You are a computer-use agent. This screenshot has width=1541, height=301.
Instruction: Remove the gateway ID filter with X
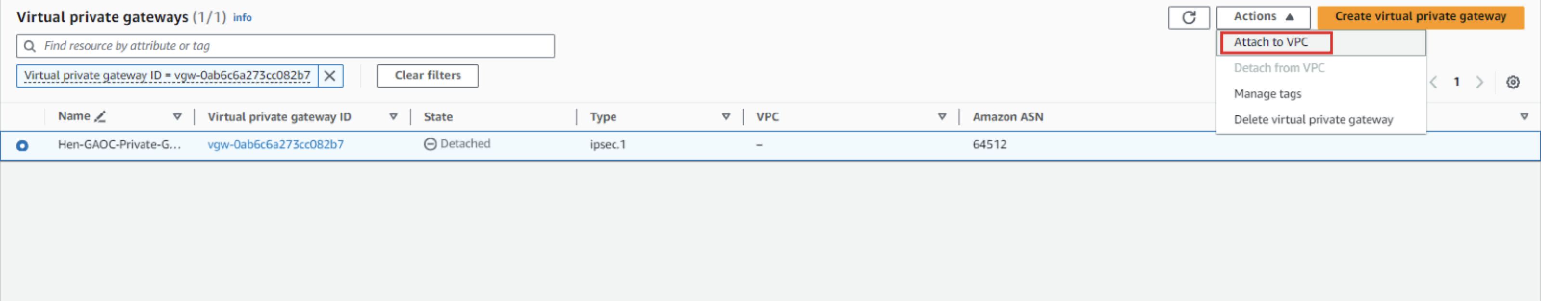click(329, 76)
